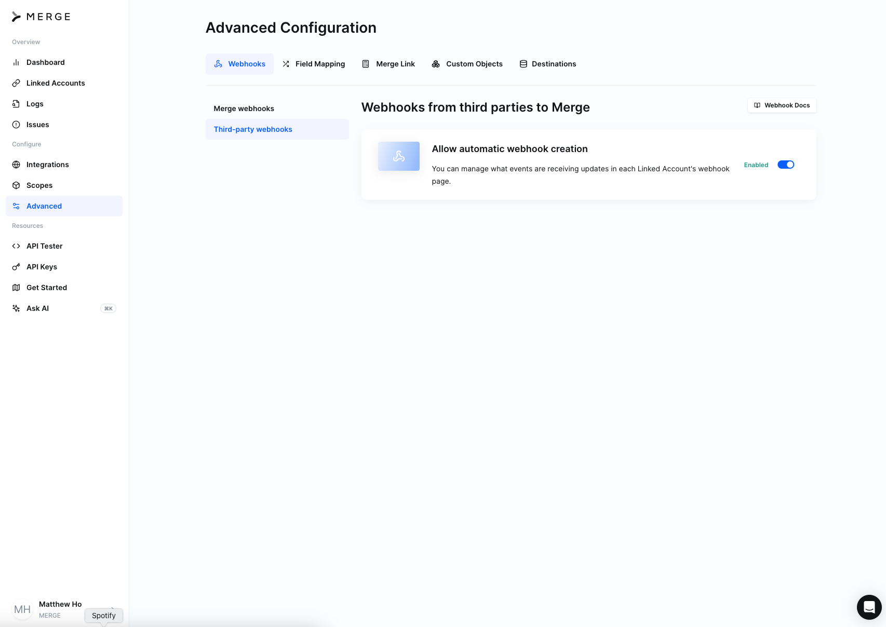Click the Ask AI sparkle icon

pyautogui.click(x=16, y=308)
